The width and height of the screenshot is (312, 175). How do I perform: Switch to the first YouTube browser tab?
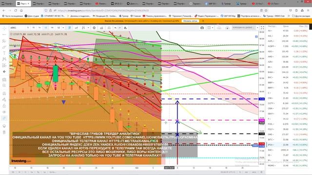coord(101,3)
